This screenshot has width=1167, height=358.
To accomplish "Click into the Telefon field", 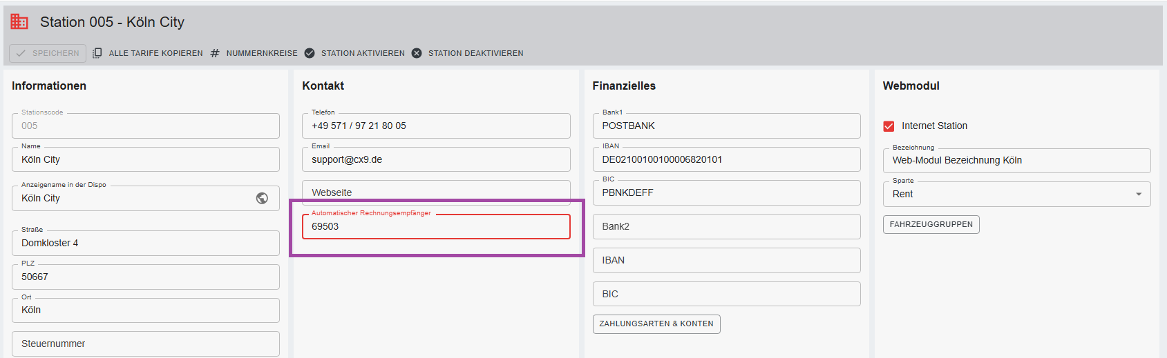I will tap(435, 126).
